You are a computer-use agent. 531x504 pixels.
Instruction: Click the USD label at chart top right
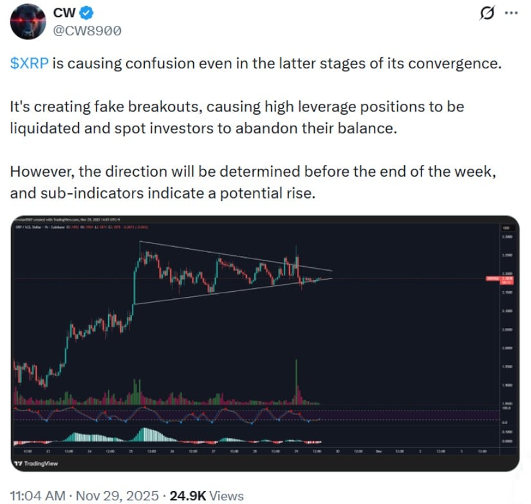pyautogui.click(x=505, y=229)
